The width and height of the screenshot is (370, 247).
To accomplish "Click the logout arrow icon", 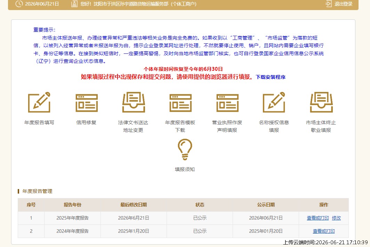I will pyautogui.click(x=329, y=4).
